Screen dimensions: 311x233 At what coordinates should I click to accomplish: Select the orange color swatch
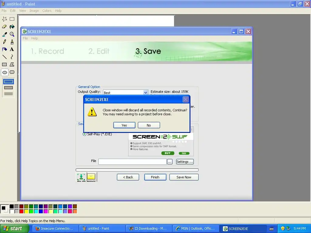(75, 211)
